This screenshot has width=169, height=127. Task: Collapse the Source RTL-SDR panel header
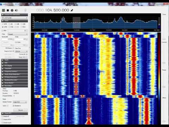[x=14, y=15]
